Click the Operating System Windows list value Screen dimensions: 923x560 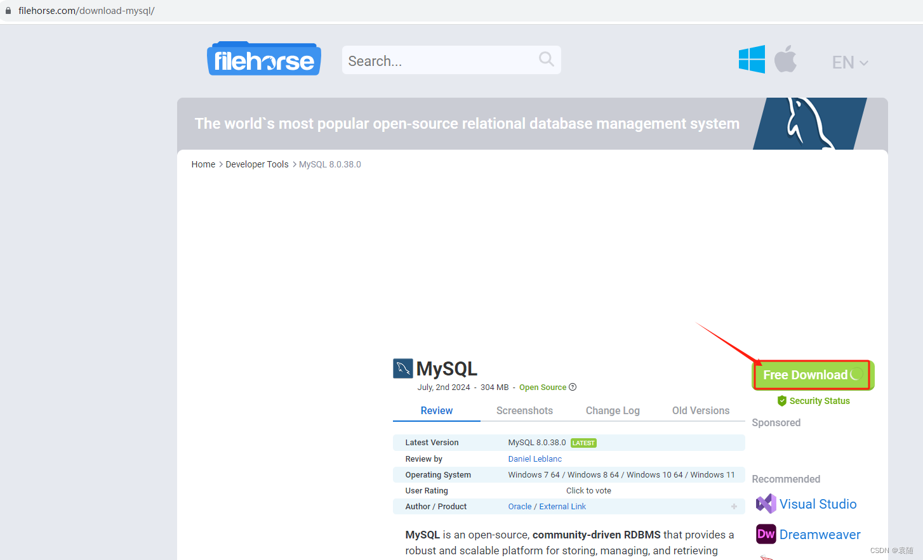(x=621, y=475)
